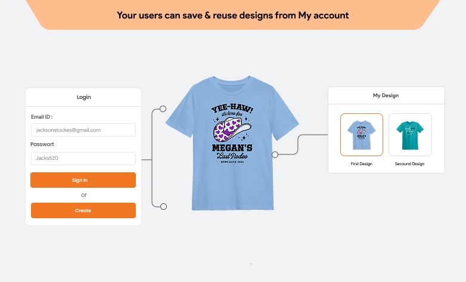The width and height of the screenshot is (466, 282).
Task: Click the Email ID input field
Action: [83, 130]
